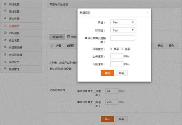182x125 pixels.
Task: Close the 新增规则 dialog with X
Action: tap(148, 12)
